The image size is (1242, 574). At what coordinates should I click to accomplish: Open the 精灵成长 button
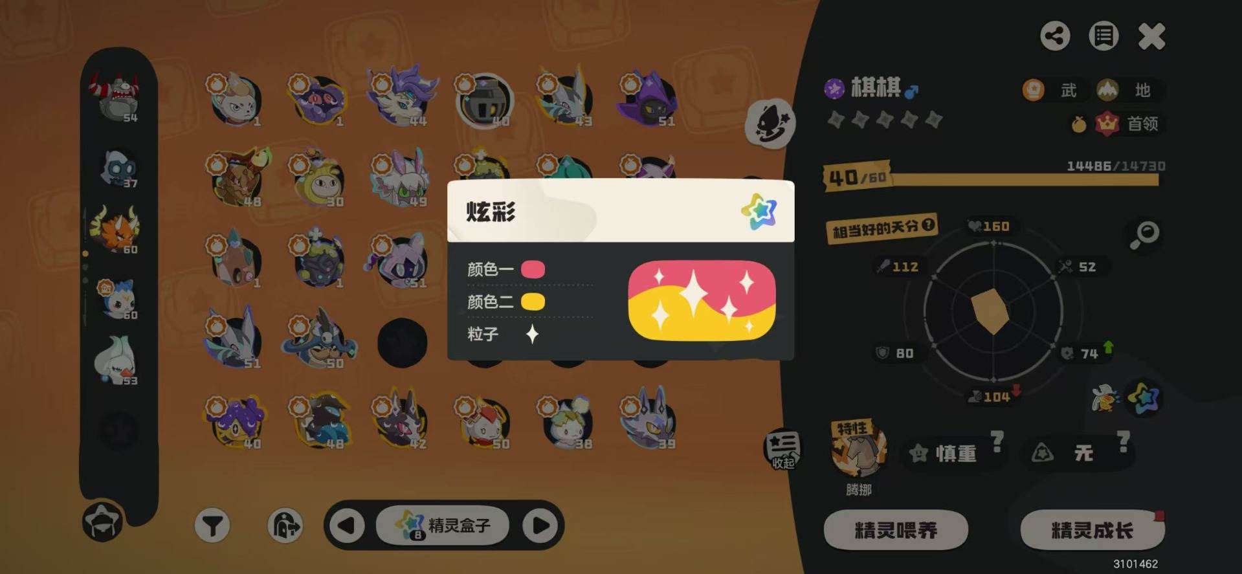tap(1092, 530)
